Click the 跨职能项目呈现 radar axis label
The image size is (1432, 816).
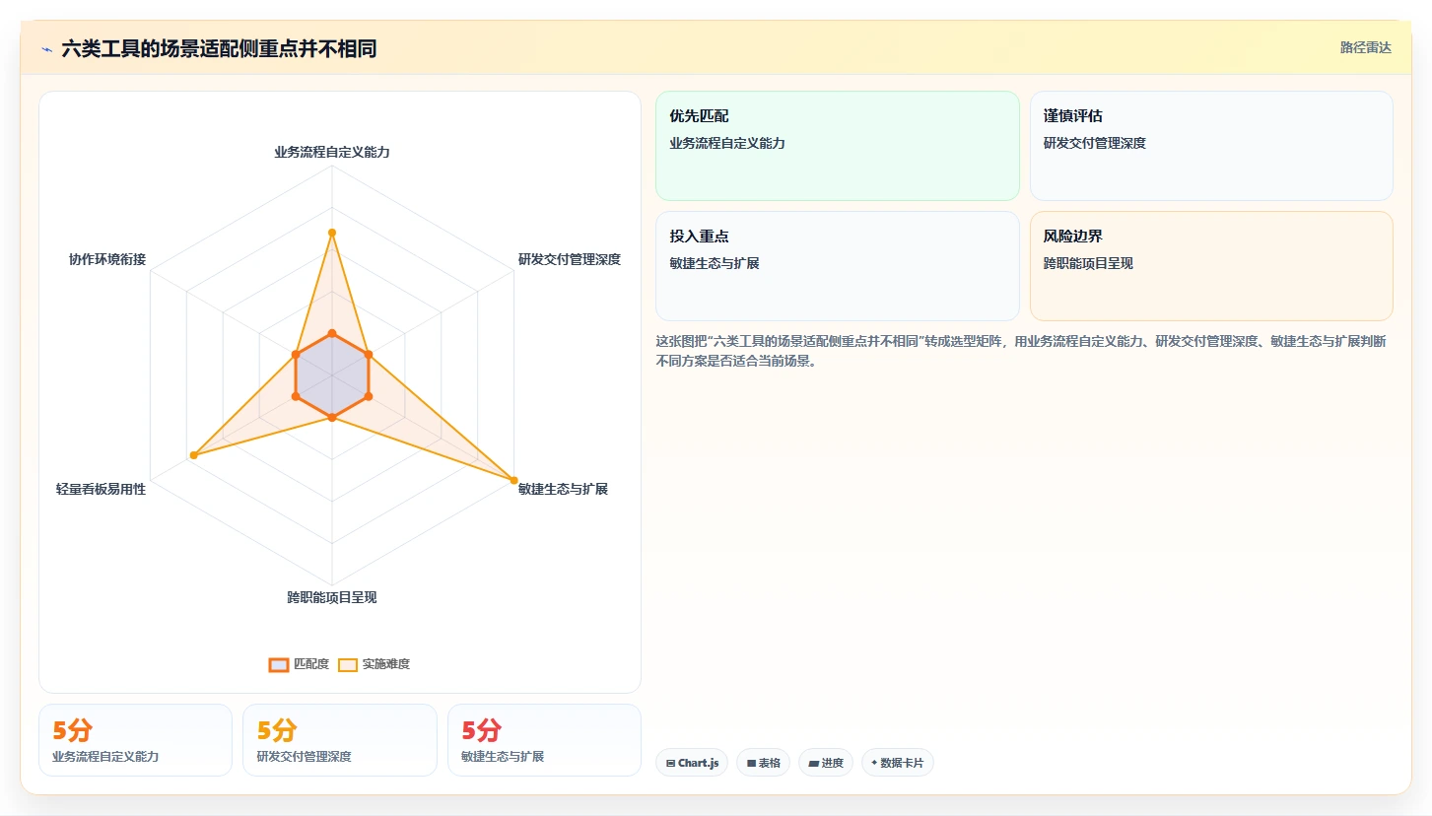[x=332, y=597]
